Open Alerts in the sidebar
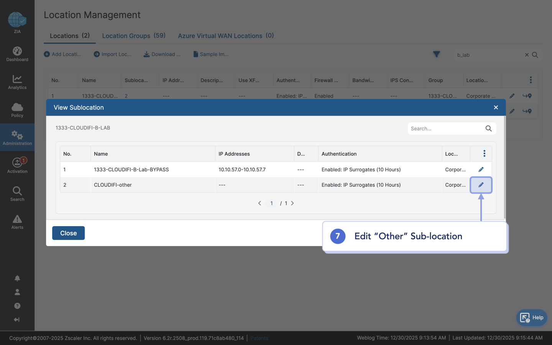Viewport: 552px width, 345px height. point(17,222)
